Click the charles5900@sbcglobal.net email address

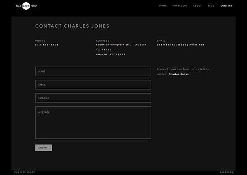[x=180, y=45]
